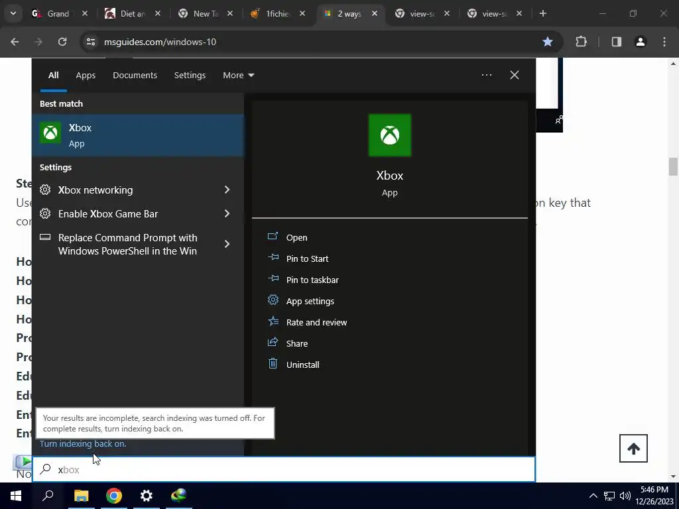Open Chrome profile avatar icon

pos(641,42)
